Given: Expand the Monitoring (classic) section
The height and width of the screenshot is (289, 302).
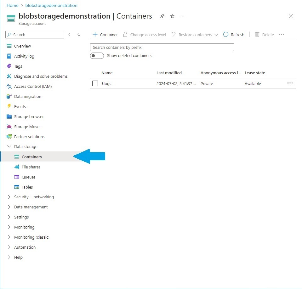Looking at the screenshot, I should point(9,237).
